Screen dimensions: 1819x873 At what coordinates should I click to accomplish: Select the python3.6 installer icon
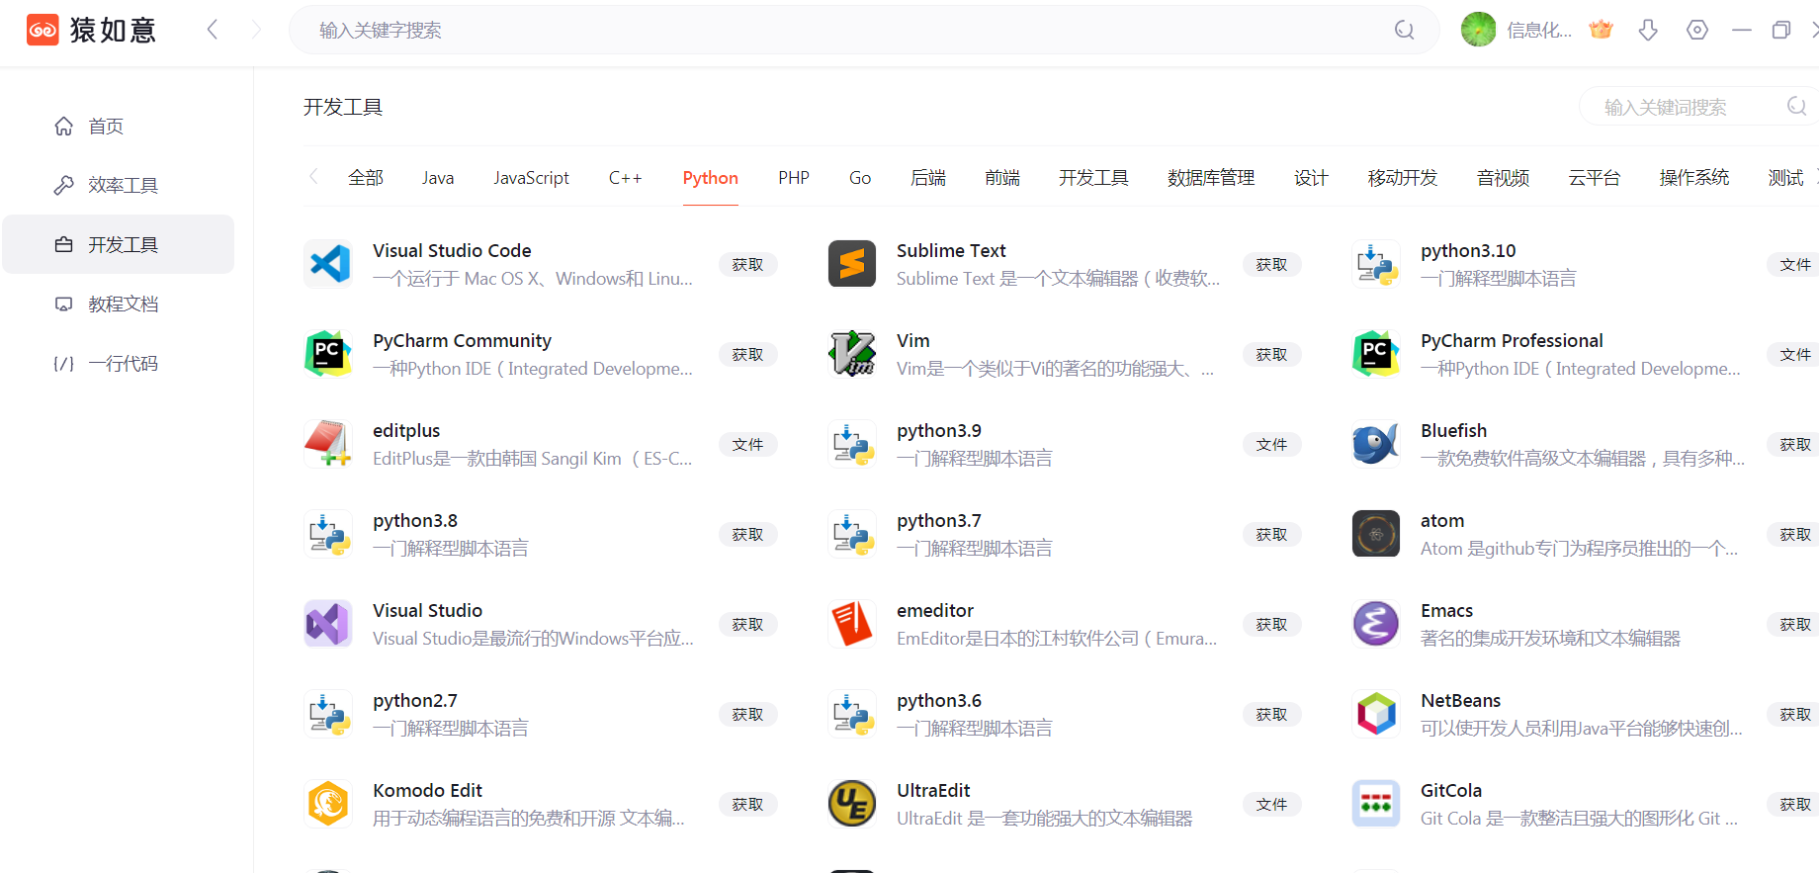coord(852,714)
